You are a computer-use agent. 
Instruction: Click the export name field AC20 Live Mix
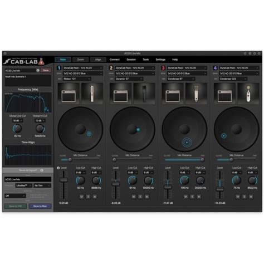coord(28,179)
